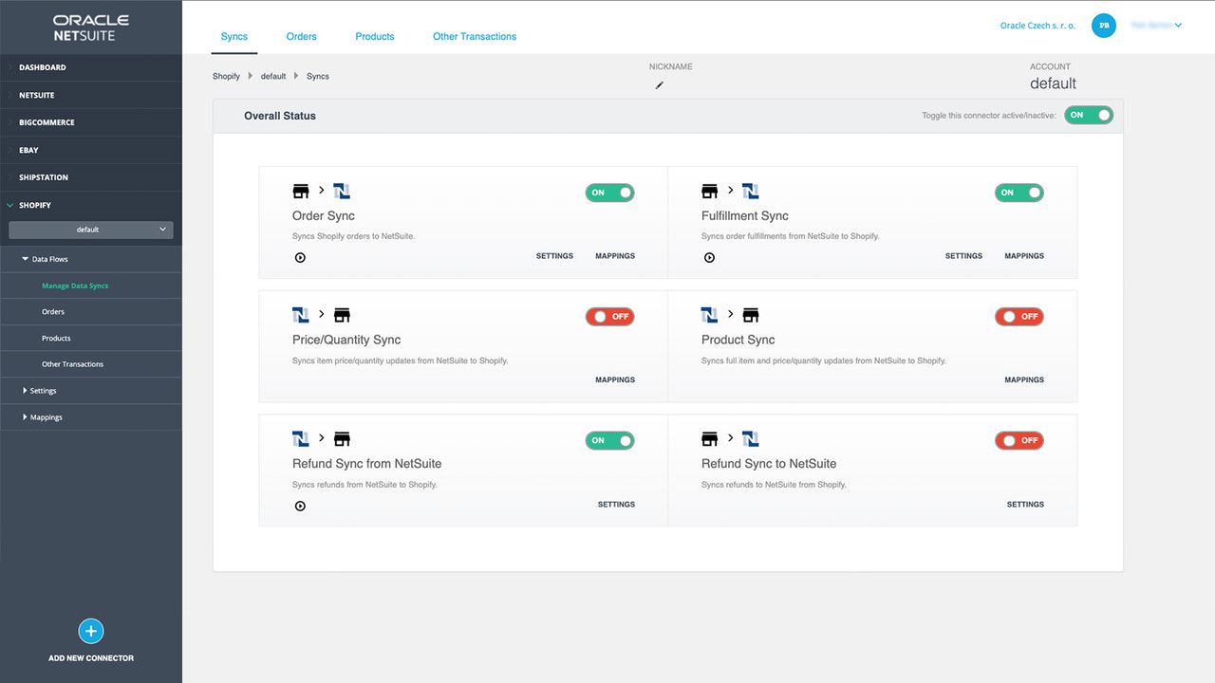
Task: Click the NetSuite logo icon on Fulfillment Sync card
Action: tap(750, 190)
